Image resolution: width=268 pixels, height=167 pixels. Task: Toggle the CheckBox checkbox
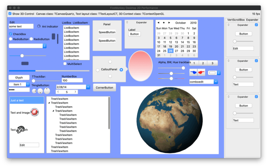tap(11, 34)
